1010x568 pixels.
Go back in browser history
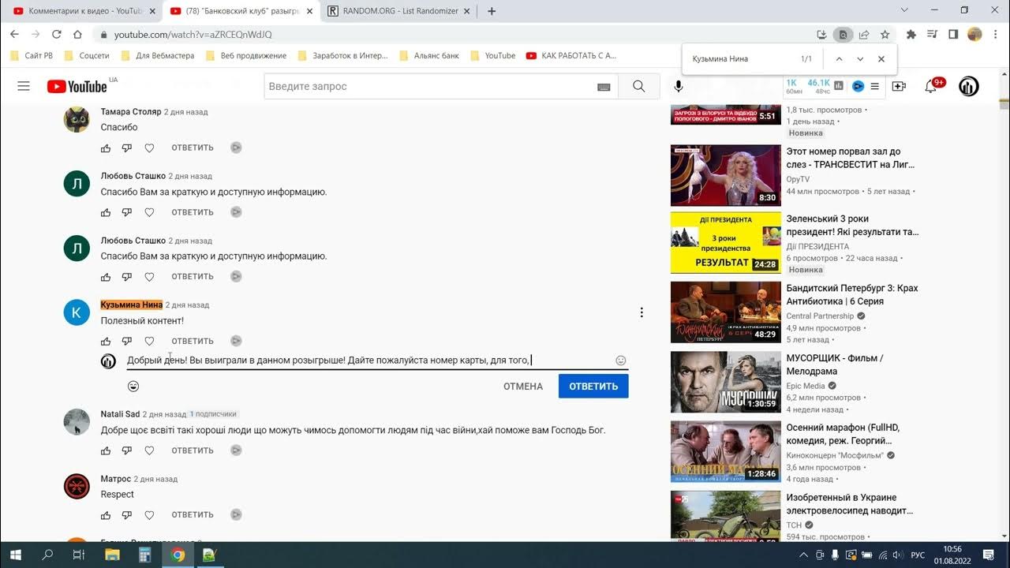pos(14,35)
